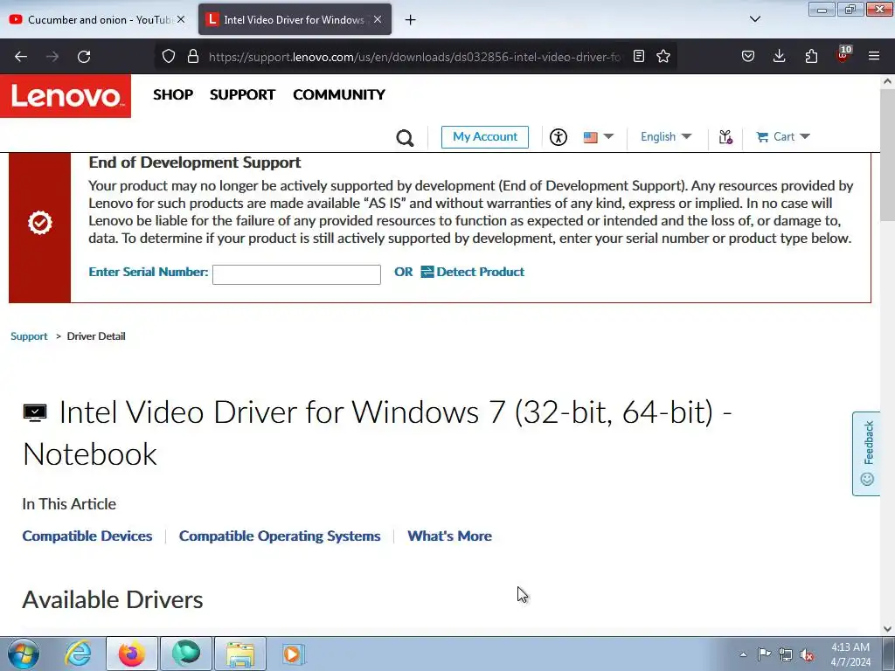Click the site search magnifier icon
The width and height of the screenshot is (895, 671).
[x=405, y=137]
